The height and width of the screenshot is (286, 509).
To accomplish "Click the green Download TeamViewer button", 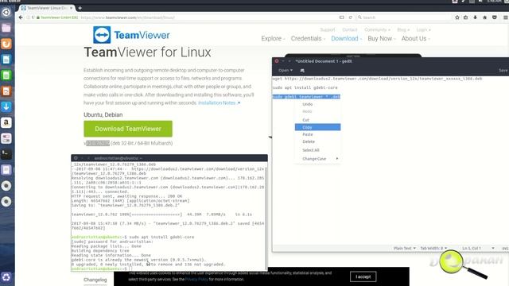I will pos(128,129).
